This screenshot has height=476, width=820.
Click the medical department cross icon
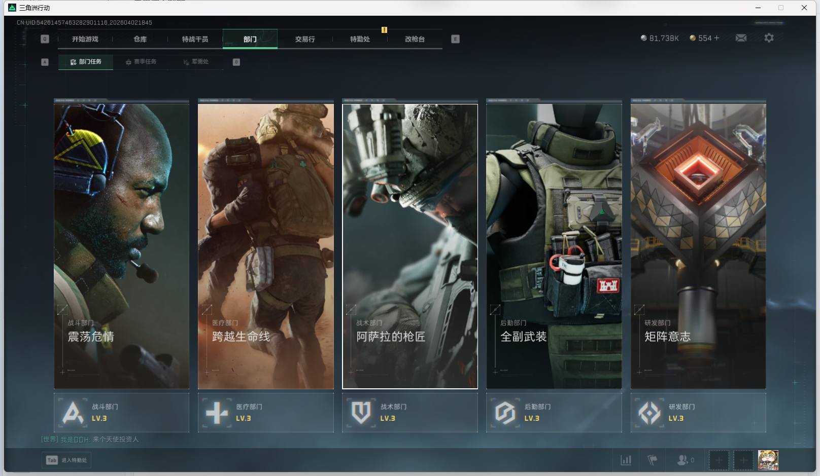tap(217, 413)
